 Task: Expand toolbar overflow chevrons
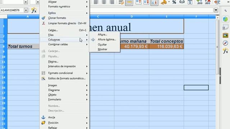coord(228,1)
